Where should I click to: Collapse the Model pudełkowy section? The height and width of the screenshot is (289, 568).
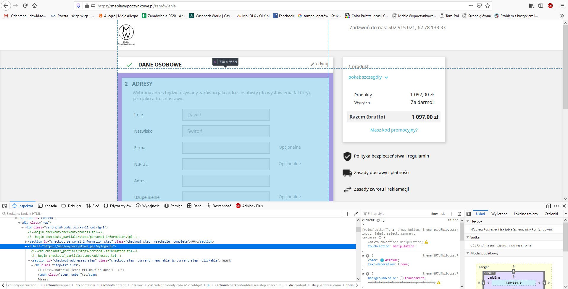click(468, 253)
